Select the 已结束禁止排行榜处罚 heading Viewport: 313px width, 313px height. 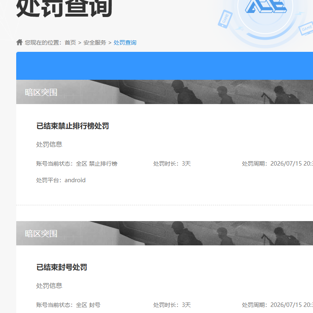point(72,126)
